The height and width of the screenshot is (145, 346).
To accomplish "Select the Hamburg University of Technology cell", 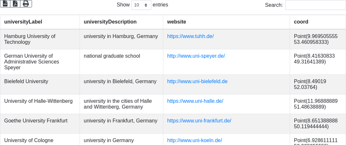I will [x=40, y=39].
